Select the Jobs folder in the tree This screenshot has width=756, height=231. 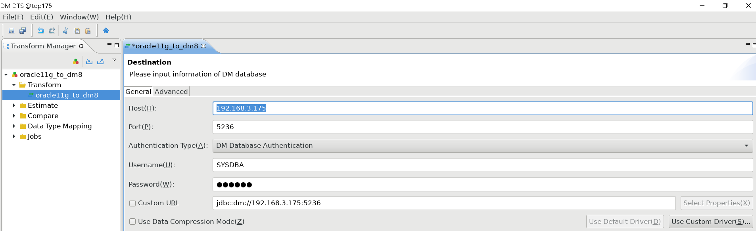pos(35,136)
